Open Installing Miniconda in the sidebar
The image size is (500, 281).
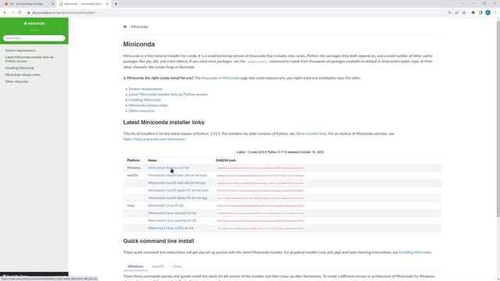point(20,68)
